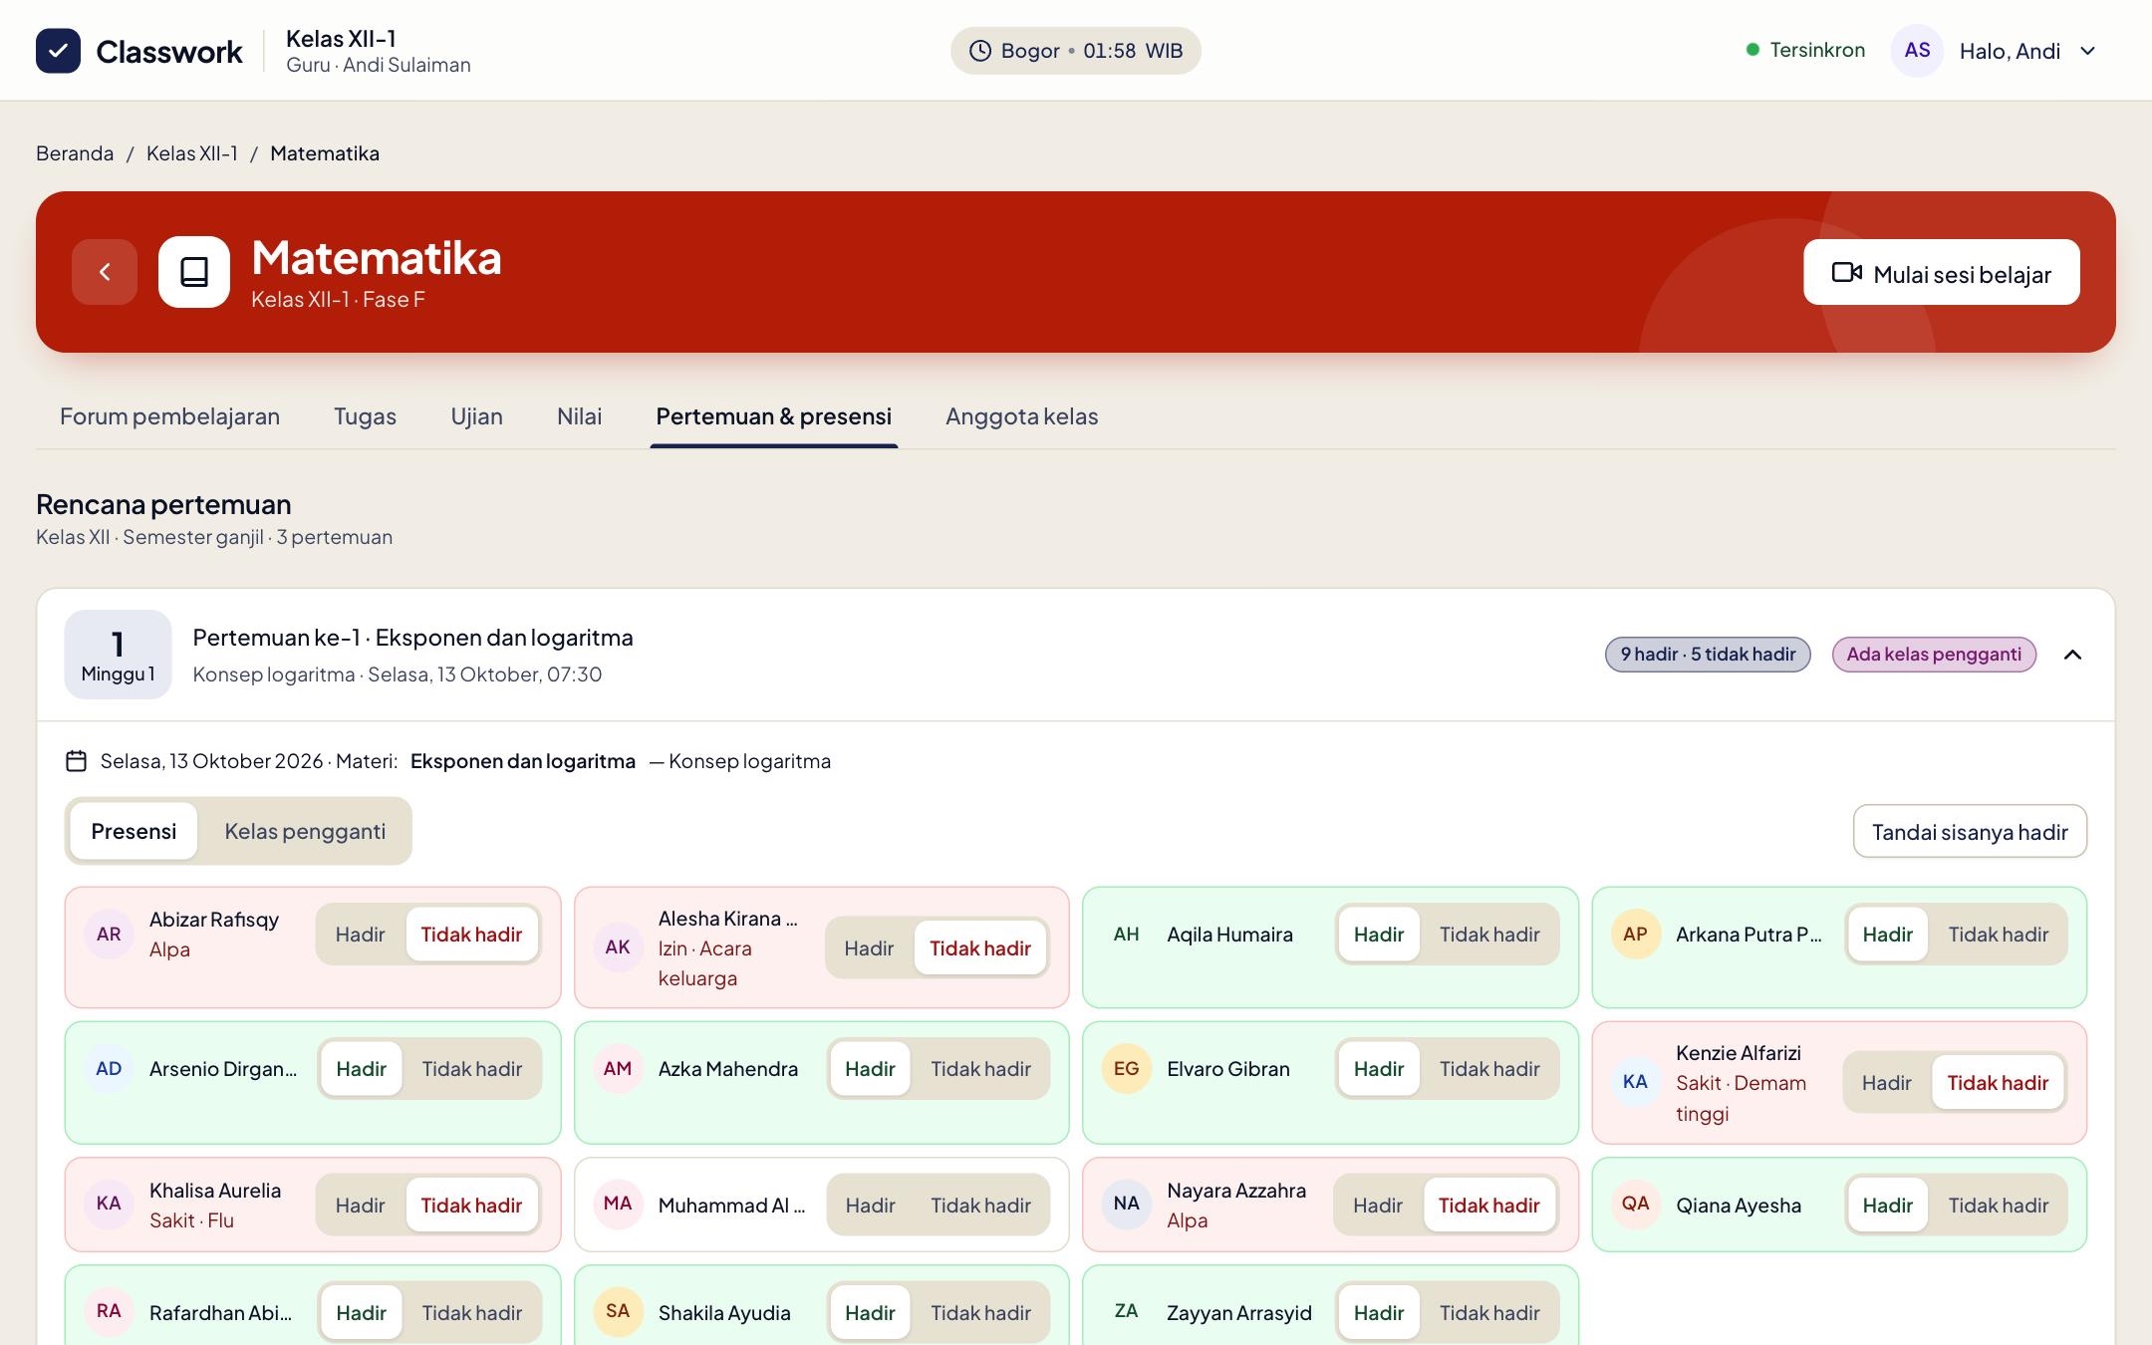This screenshot has height=1345, width=2152.
Task: Click the green Tersinkron status indicator
Action: click(x=1804, y=50)
